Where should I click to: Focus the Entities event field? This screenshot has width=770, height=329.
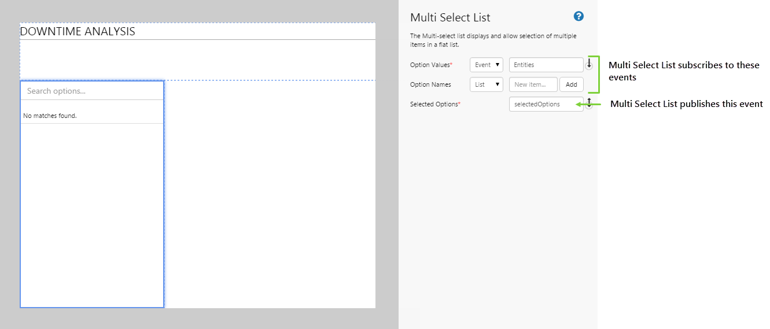(x=546, y=65)
